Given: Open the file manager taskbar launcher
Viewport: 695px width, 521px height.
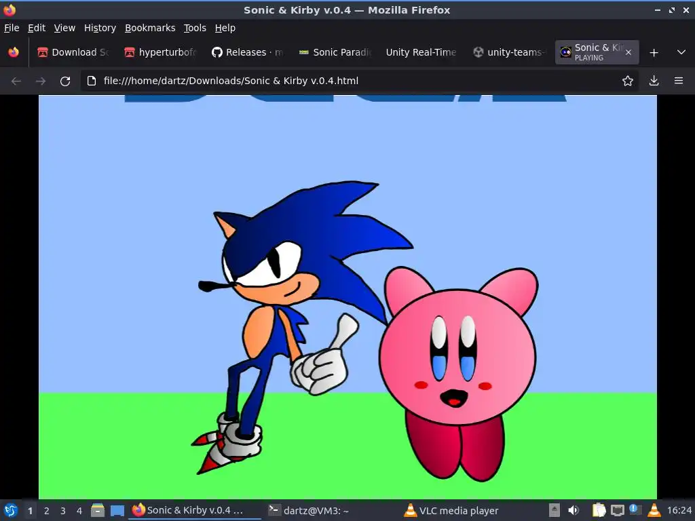Looking at the screenshot, I should [98, 510].
